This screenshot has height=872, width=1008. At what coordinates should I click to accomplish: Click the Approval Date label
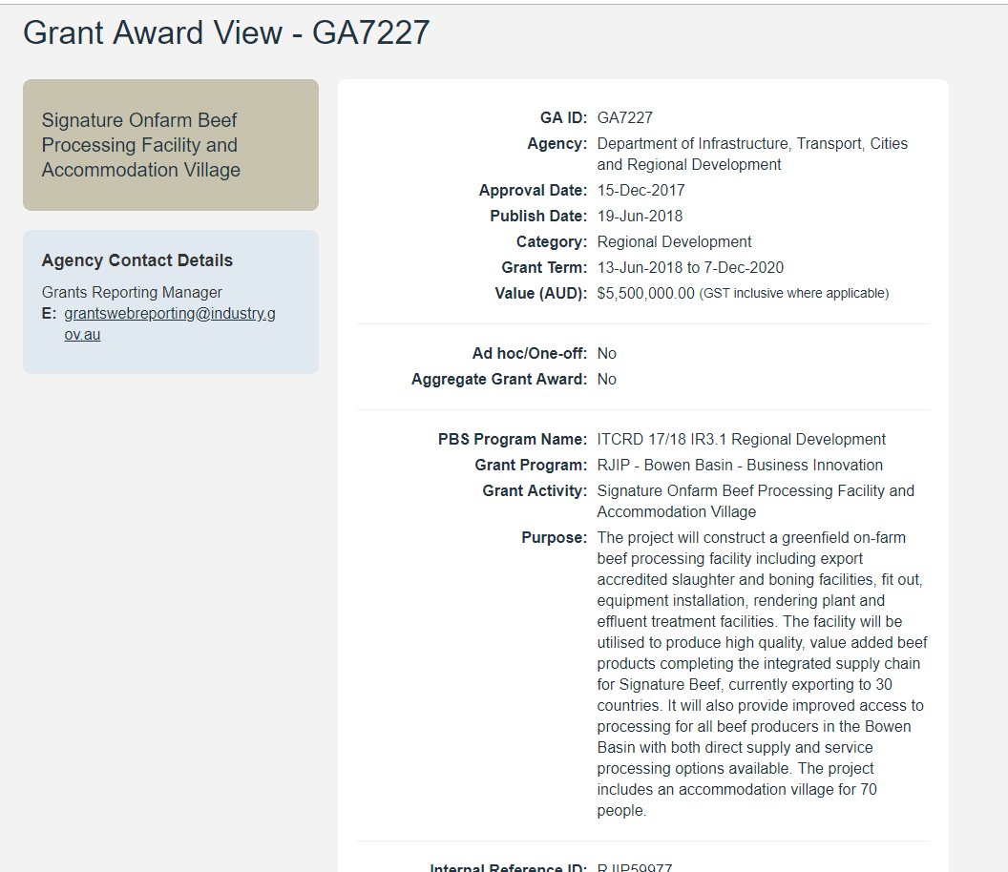(533, 190)
